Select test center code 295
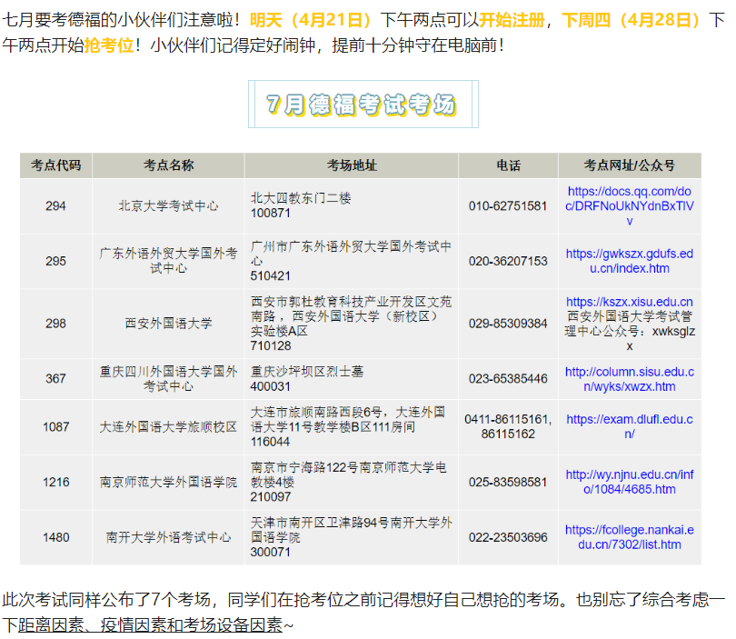 (x=55, y=261)
